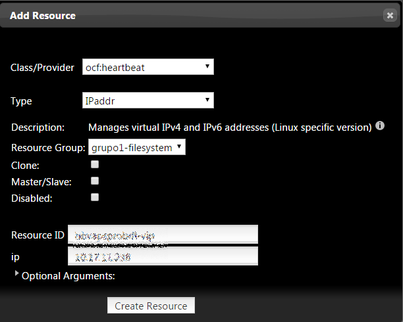Screen dimensions: 403x322
Task: Click the Resource ID label
Action: [x=38, y=235]
